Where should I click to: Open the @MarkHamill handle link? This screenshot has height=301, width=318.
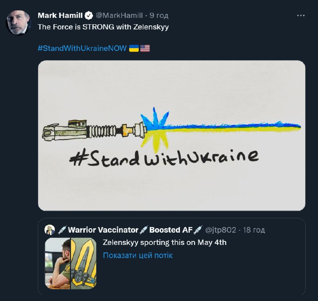point(119,16)
